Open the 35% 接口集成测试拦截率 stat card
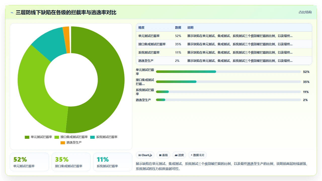Image resolution: width=322 pixels, height=181 pixels. [x=71, y=162]
